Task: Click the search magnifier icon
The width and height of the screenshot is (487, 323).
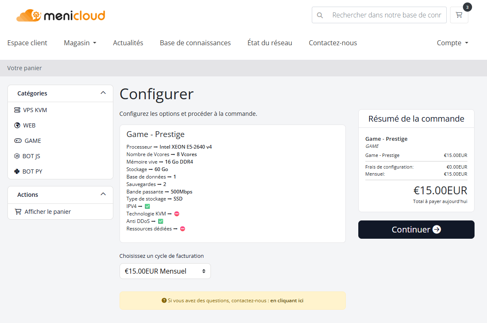Action: (x=320, y=15)
